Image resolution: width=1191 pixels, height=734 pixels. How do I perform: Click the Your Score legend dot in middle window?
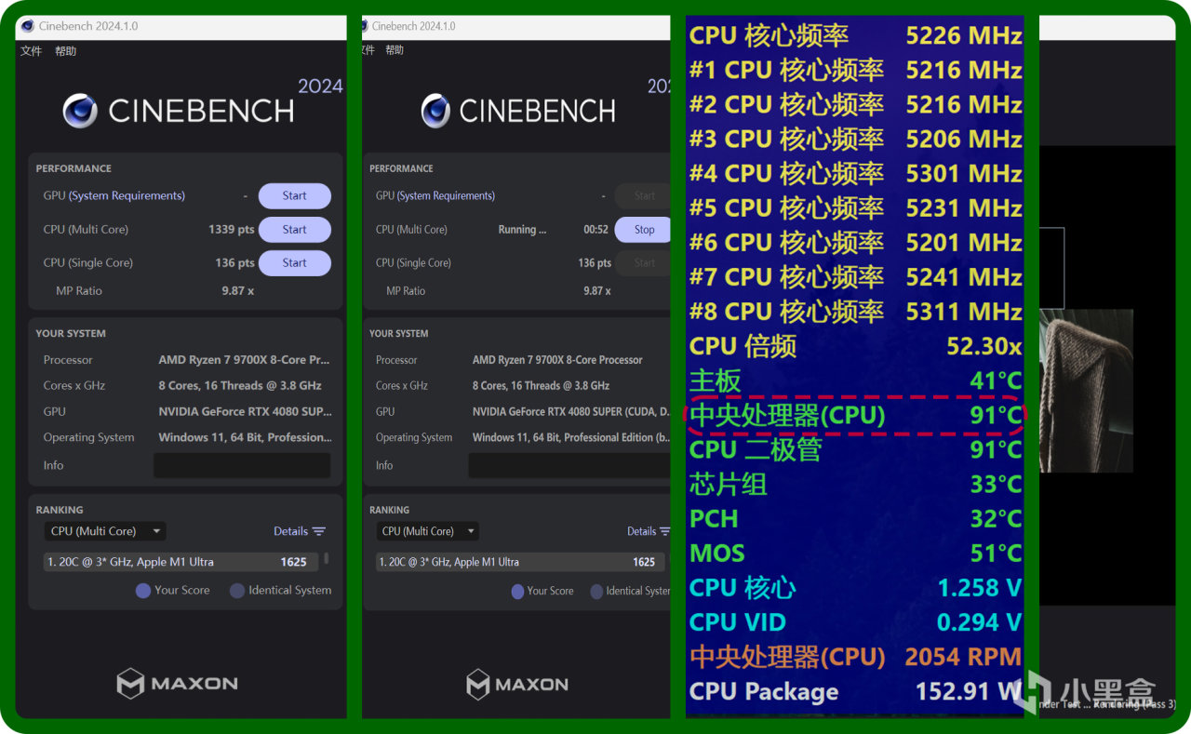pos(517,591)
